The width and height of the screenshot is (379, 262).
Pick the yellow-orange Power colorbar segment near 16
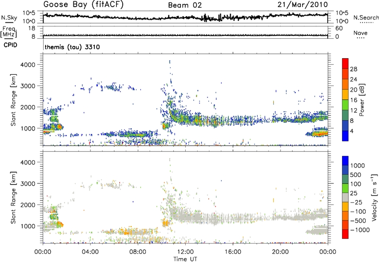tap(345, 95)
